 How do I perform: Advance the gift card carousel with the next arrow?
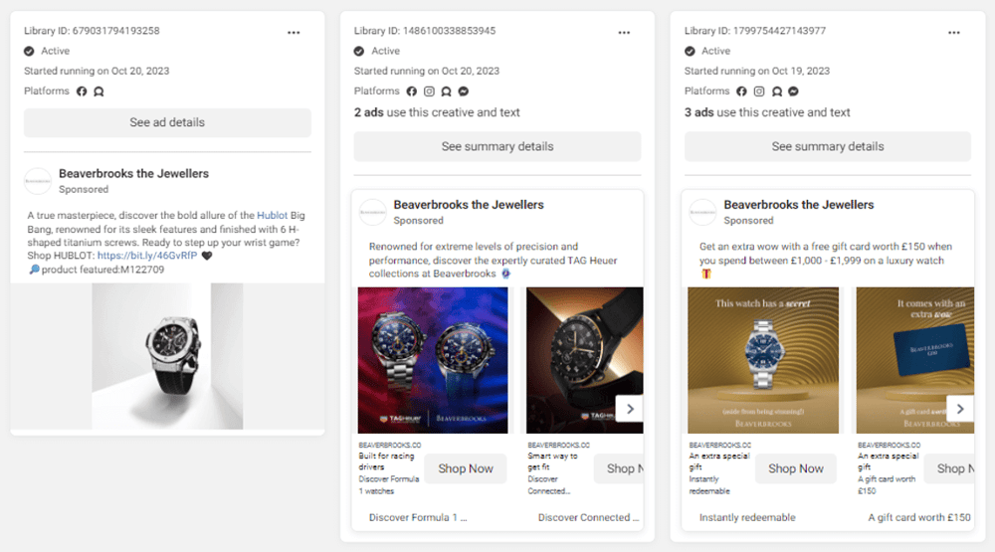(x=960, y=408)
